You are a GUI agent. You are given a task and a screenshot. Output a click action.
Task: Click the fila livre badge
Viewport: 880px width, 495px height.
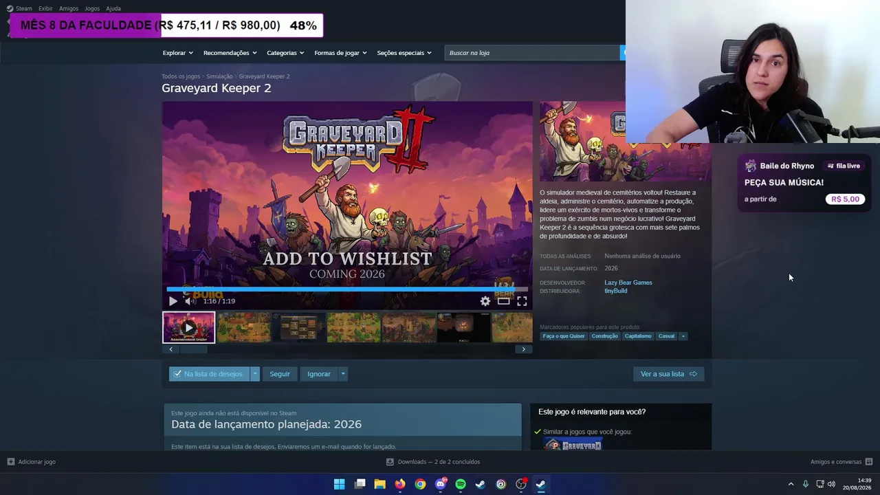pyautogui.click(x=844, y=166)
